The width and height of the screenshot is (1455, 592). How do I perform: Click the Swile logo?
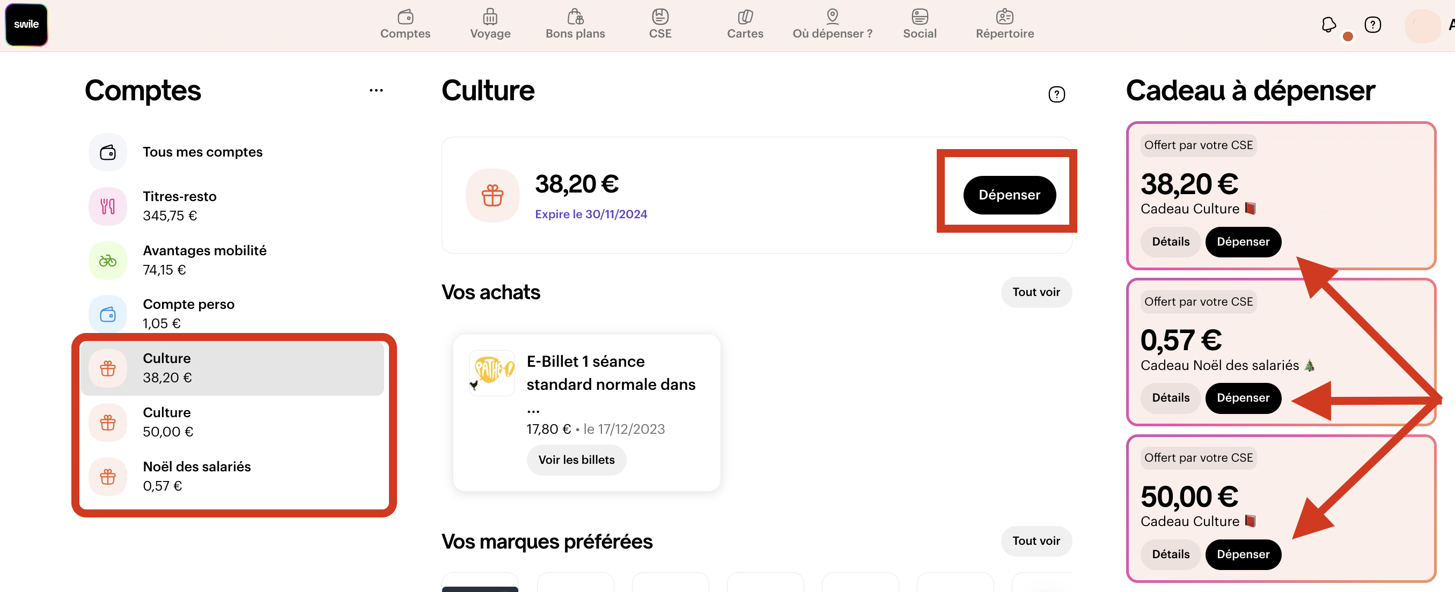[x=26, y=24]
